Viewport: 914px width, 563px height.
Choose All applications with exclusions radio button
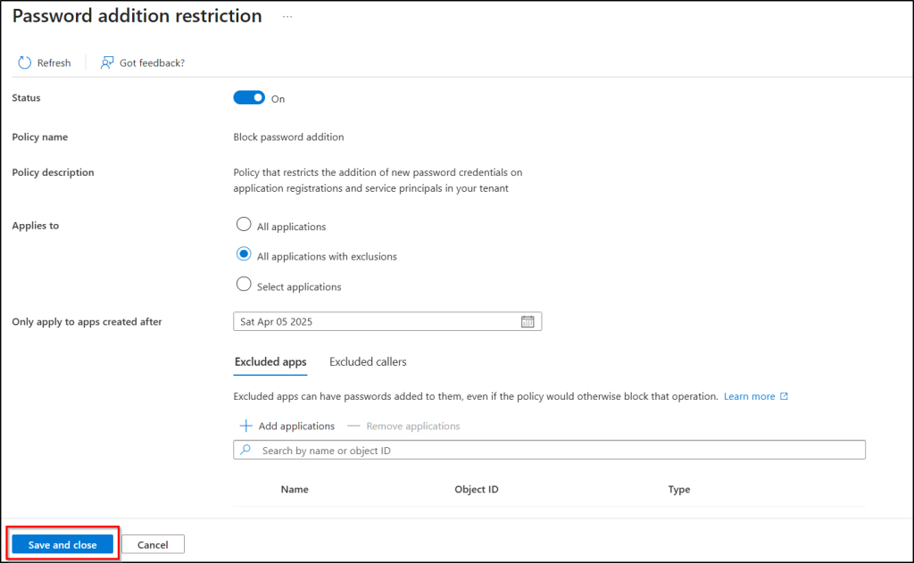(x=244, y=254)
